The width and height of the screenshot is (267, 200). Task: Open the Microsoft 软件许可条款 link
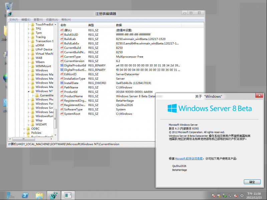(189, 159)
